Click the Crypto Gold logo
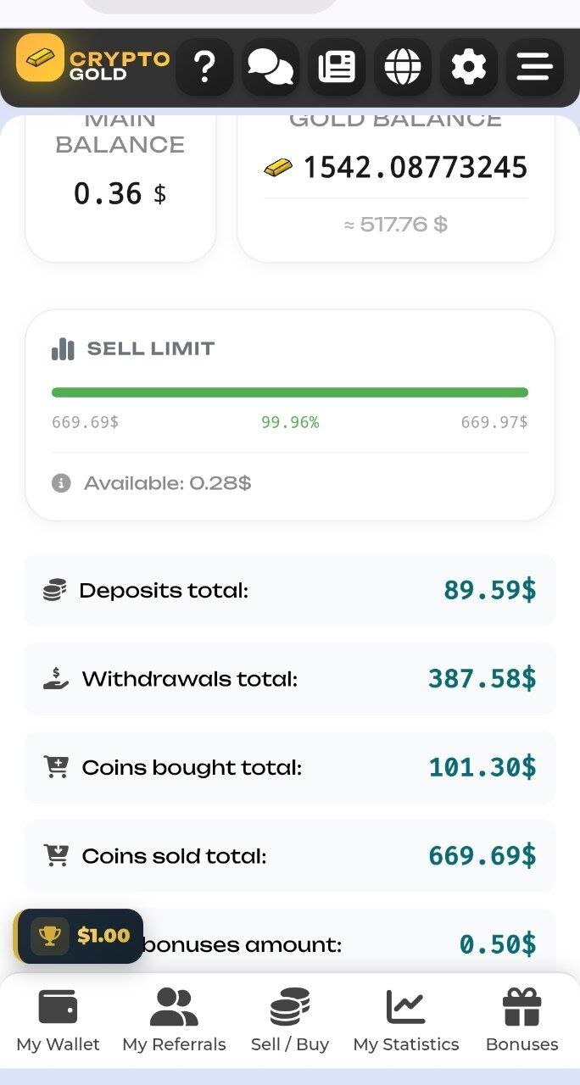The height and width of the screenshot is (1085, 580). [x=93, y=59]
